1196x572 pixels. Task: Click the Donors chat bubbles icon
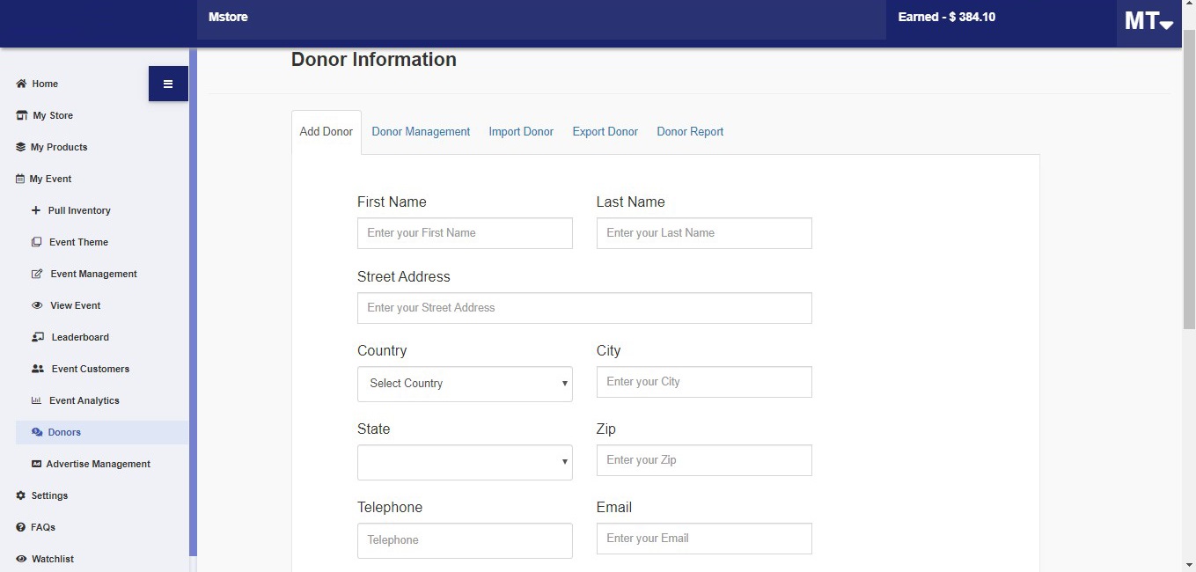37,432
